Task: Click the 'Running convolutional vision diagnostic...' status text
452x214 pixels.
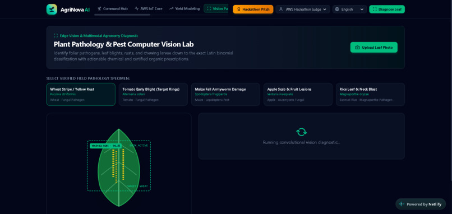Action: point(301,142)
